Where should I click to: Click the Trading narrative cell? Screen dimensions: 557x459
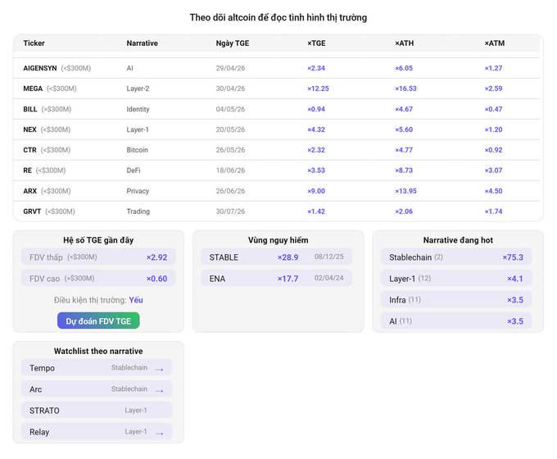tap(138, 211)
